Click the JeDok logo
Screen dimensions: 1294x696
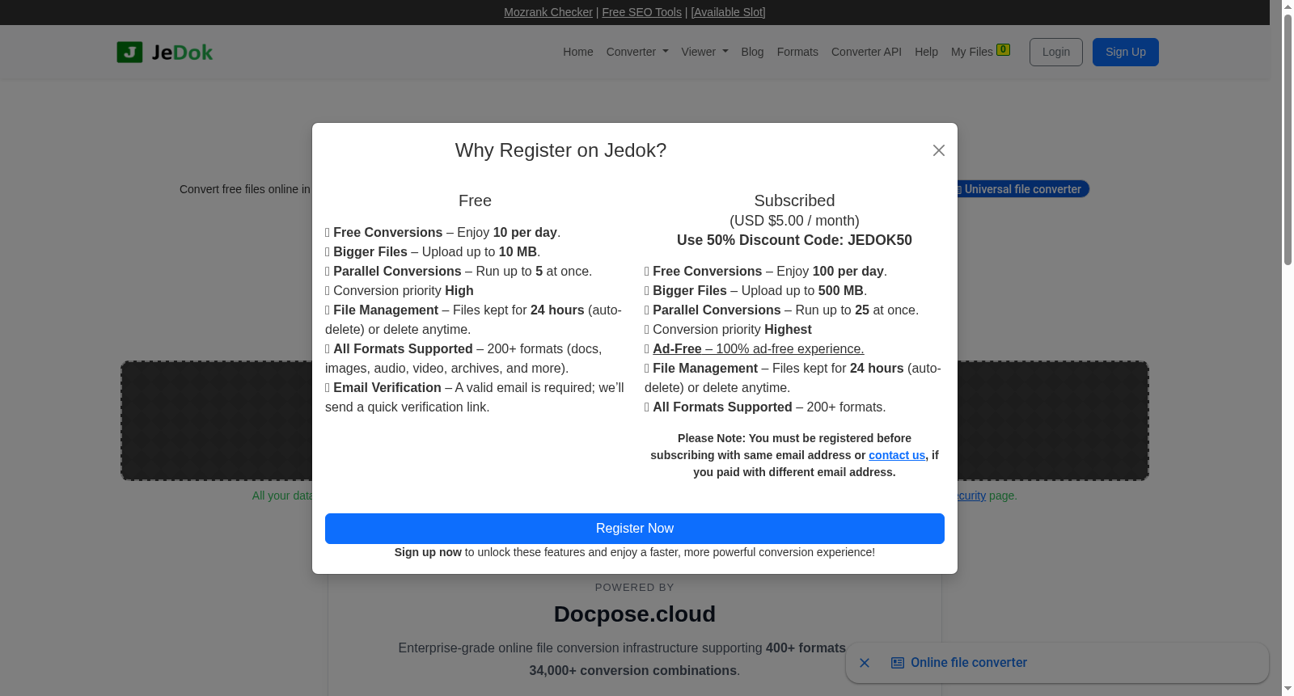point(165,53)
